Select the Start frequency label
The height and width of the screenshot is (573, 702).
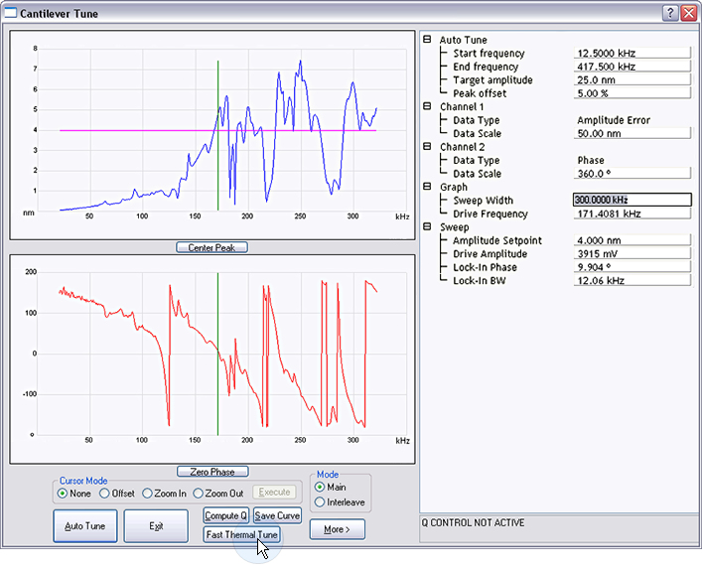tap(489, 54)
